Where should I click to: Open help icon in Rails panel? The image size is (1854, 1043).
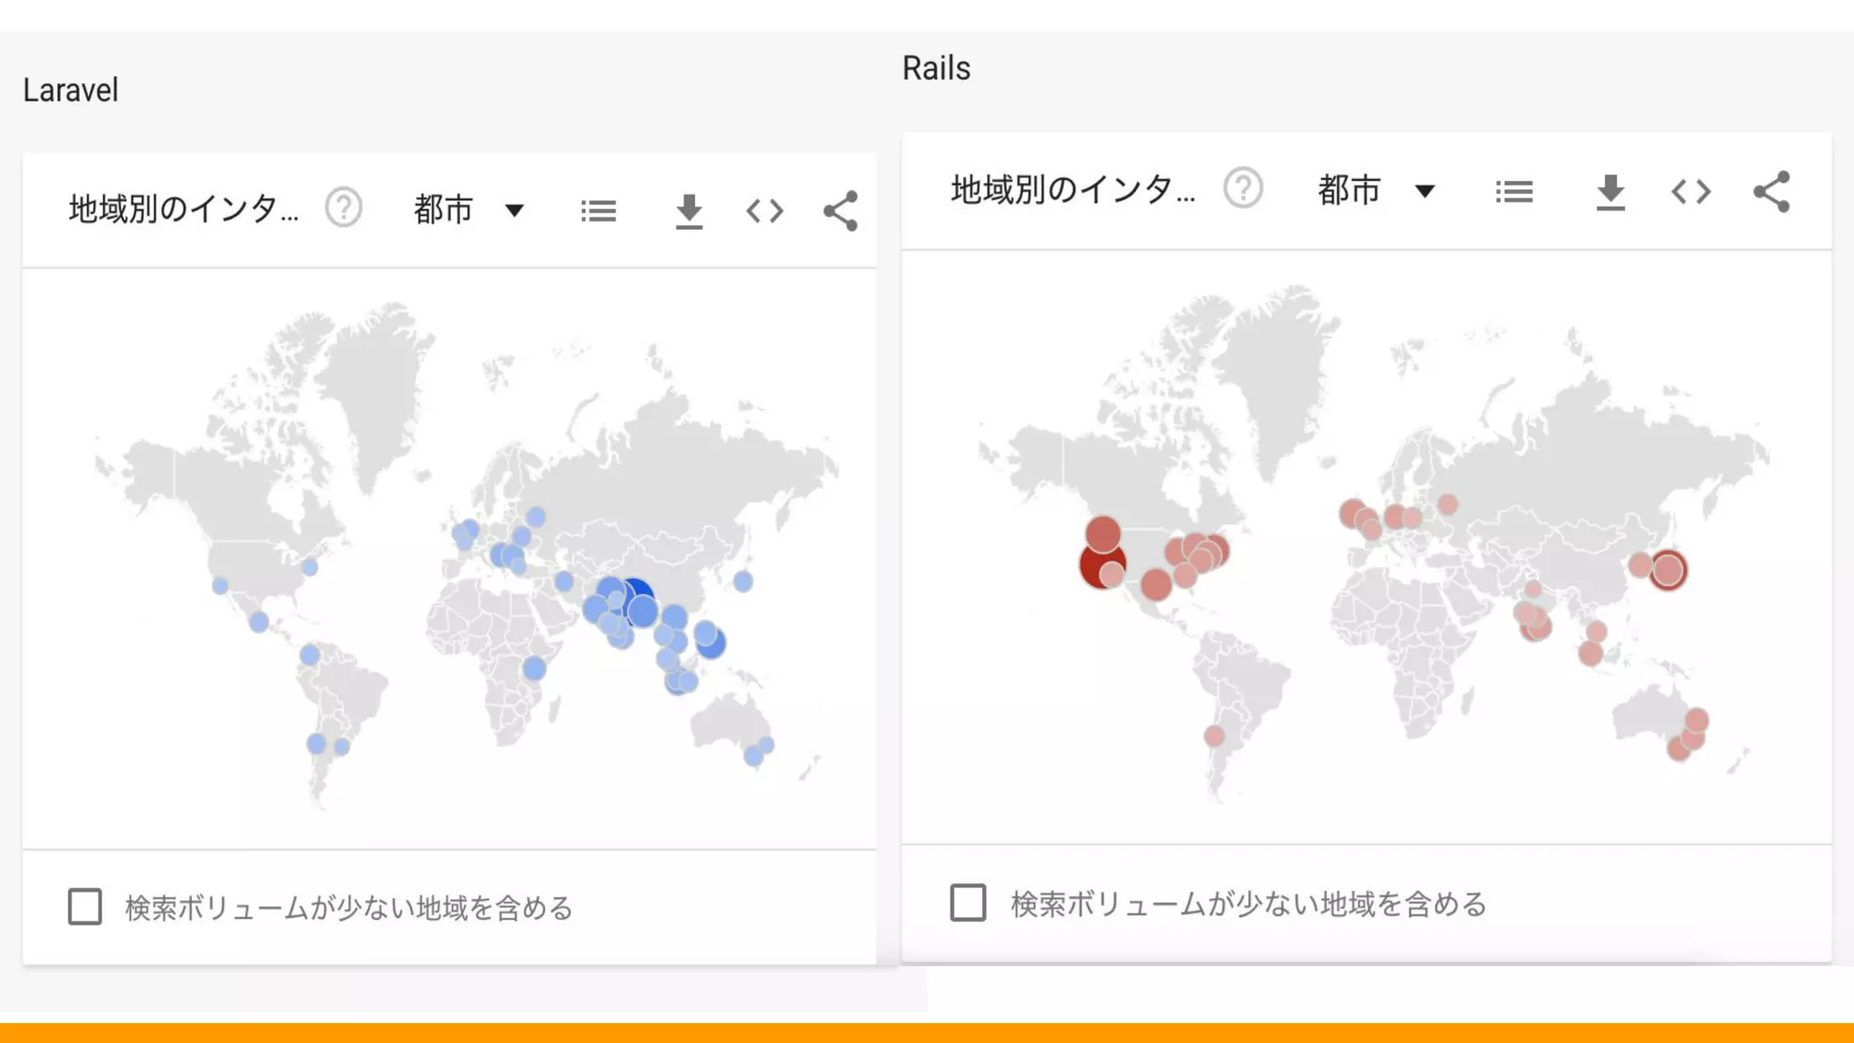(x=1243, y=189)
